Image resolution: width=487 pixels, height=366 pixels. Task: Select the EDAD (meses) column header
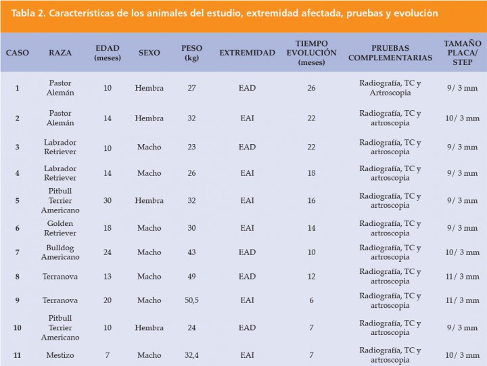tap(108, 53)
